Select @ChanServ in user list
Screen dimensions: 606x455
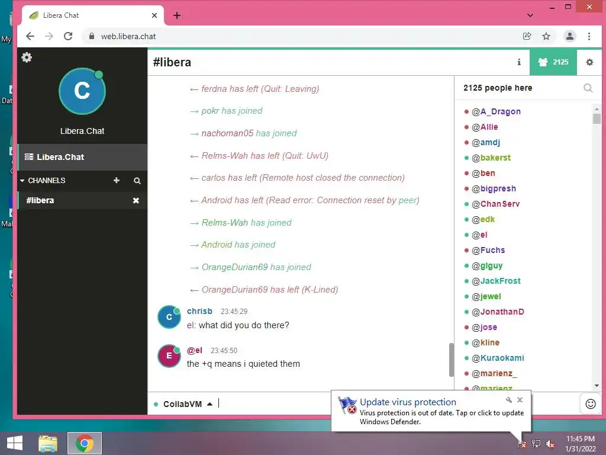495,204
